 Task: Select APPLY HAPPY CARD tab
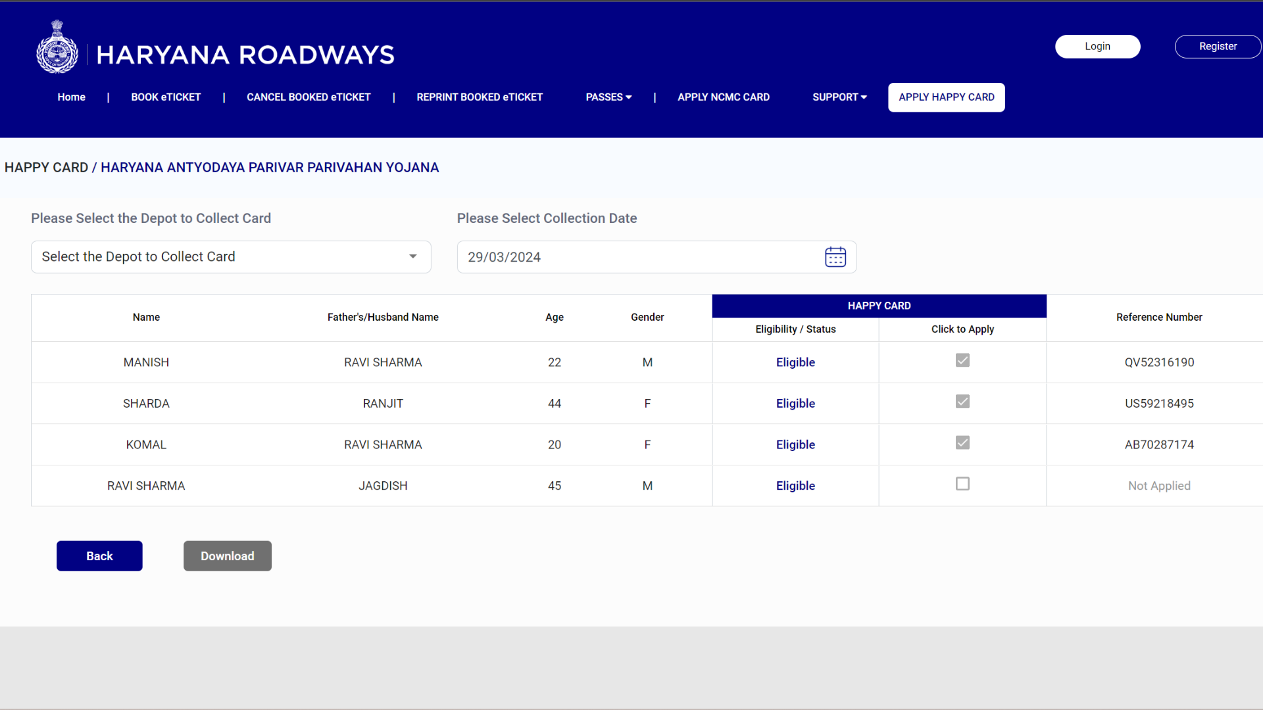[947, 97]
